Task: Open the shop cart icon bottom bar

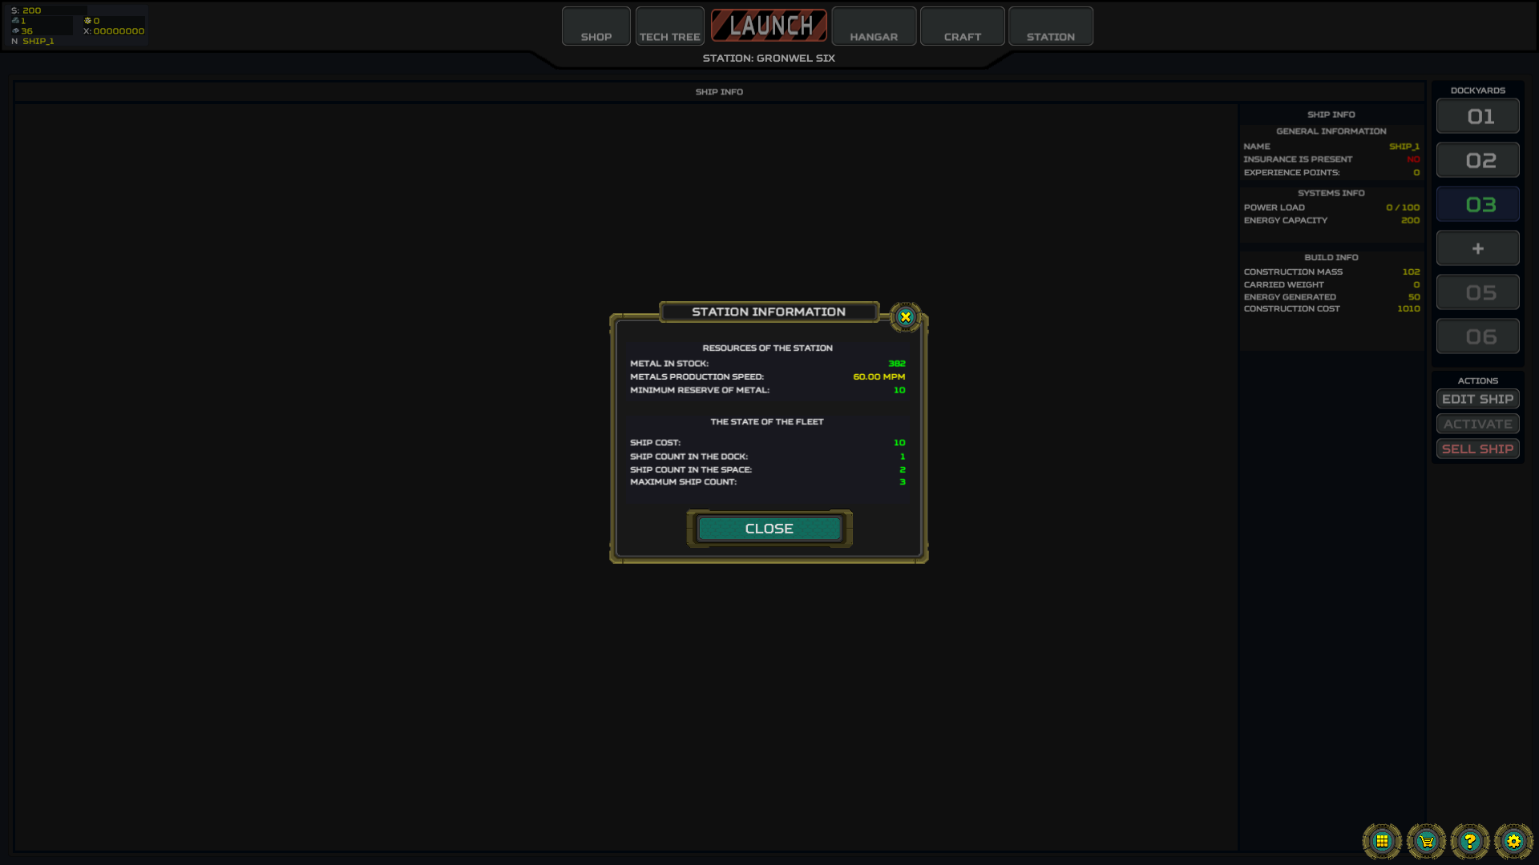Action: 1426,841
